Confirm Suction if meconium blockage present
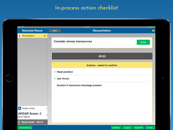Image resolution: width=173 pixels, height=130 pixels. pyautogui.click(x=102, y=85)
